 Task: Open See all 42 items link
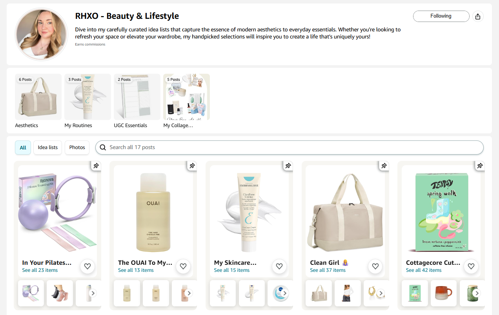coord(423,270)
